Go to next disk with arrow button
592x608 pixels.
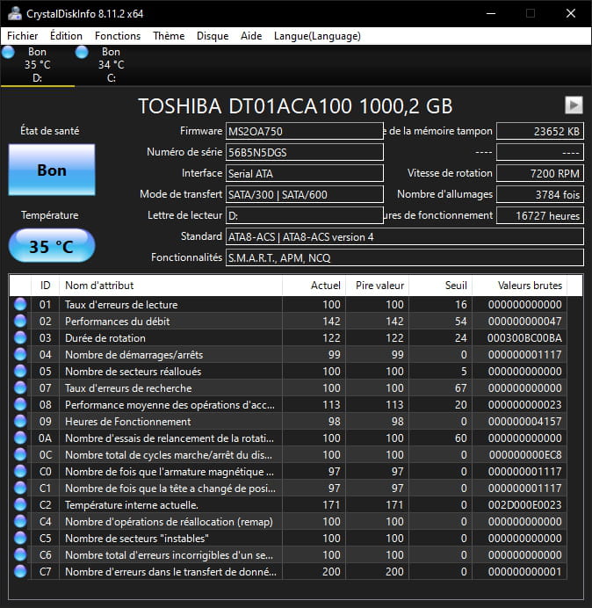coord(574,105)
